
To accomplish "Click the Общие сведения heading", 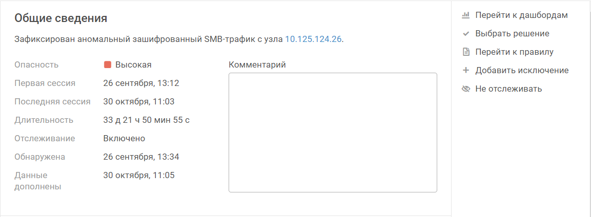I will coord(60,18).
